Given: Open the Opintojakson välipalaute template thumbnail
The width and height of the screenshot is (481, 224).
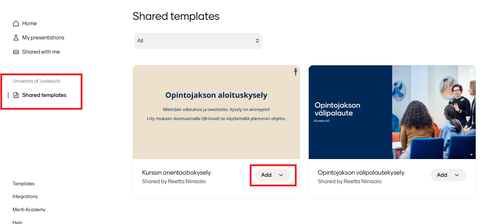Looking at the screenshot, I should pyautogui.click(x=392, y=112).
